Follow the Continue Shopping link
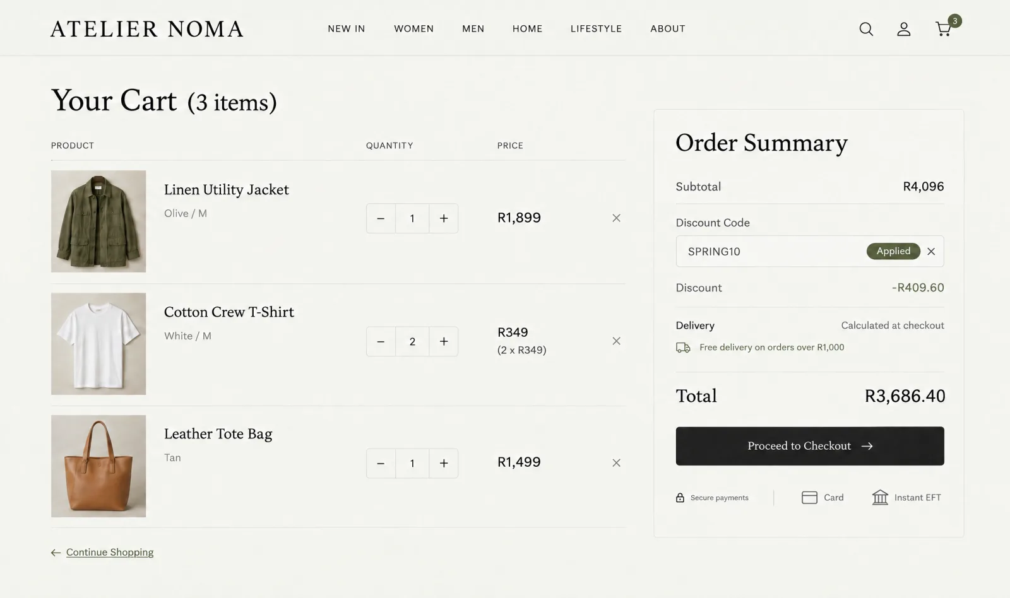This screenshot has width=1010, height=598. tap(110, 553)
